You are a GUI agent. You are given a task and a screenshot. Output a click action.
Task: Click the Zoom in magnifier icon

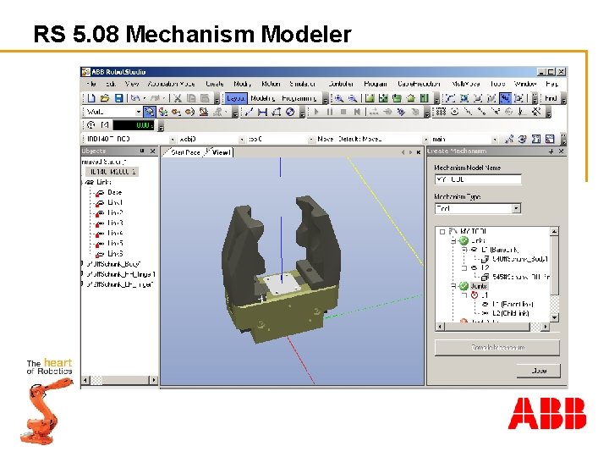[x=339, y=98]
